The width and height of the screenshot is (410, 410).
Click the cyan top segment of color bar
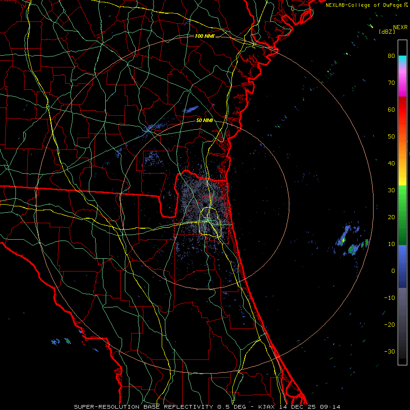(x=402, y=61)
